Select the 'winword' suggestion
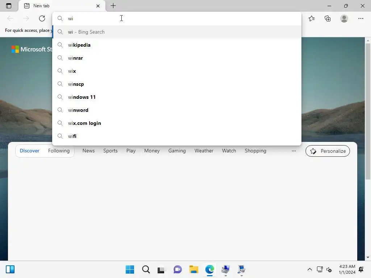 click(177, 110)
